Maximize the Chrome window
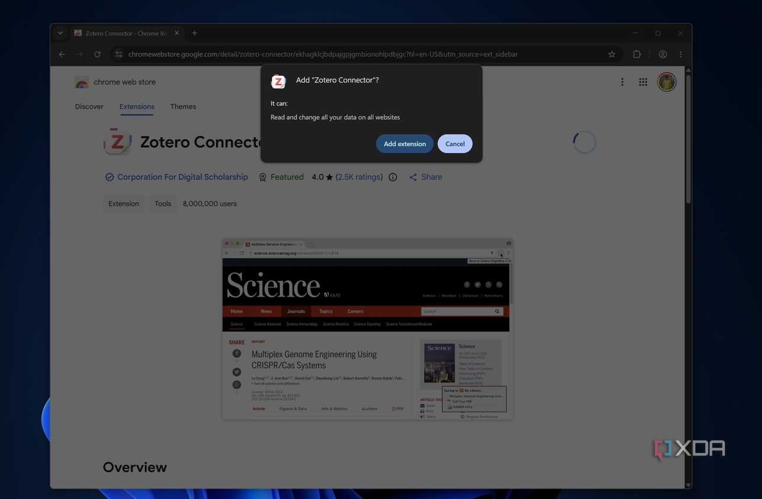Screen dimensions: 762x499 tap(658, 33)
